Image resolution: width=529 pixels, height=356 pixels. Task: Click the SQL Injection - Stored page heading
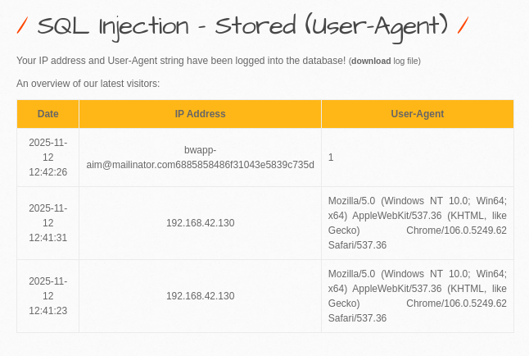(164, 26)
